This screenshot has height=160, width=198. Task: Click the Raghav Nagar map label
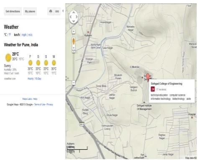coord(162,137)
